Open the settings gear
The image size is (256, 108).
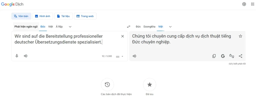244,4
